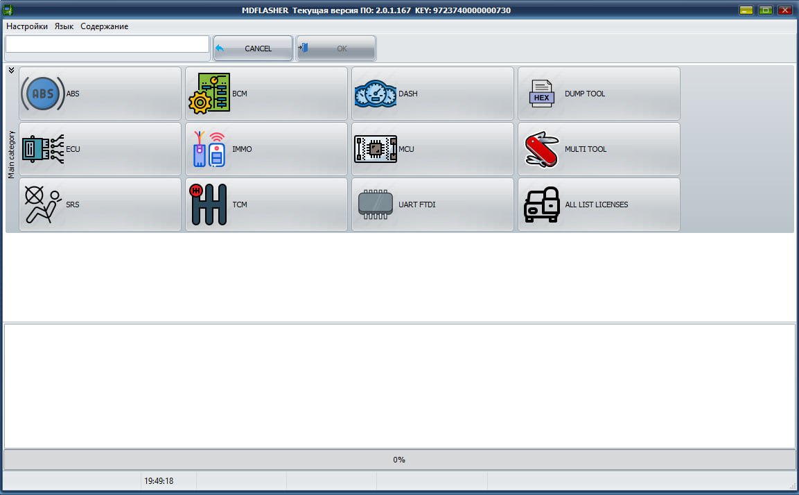Click the MCU label text
Screen dimensions: 799x495
[x=406, y=149]
